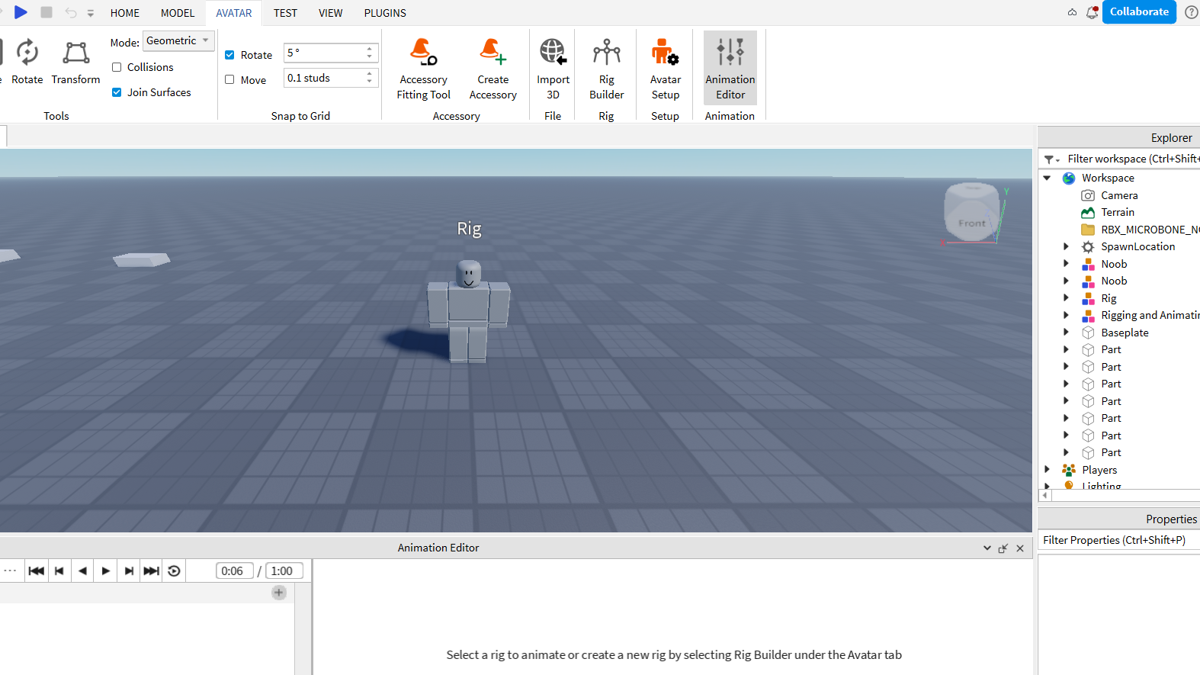Viewport: 1200px width, 675px height.
Task: Select the Transform tool
Action: pos(75,61)
